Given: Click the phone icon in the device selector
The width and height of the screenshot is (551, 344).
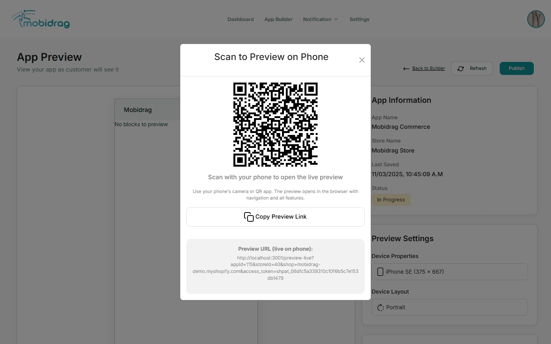Looking at the screenshot, I should point(380,272).
